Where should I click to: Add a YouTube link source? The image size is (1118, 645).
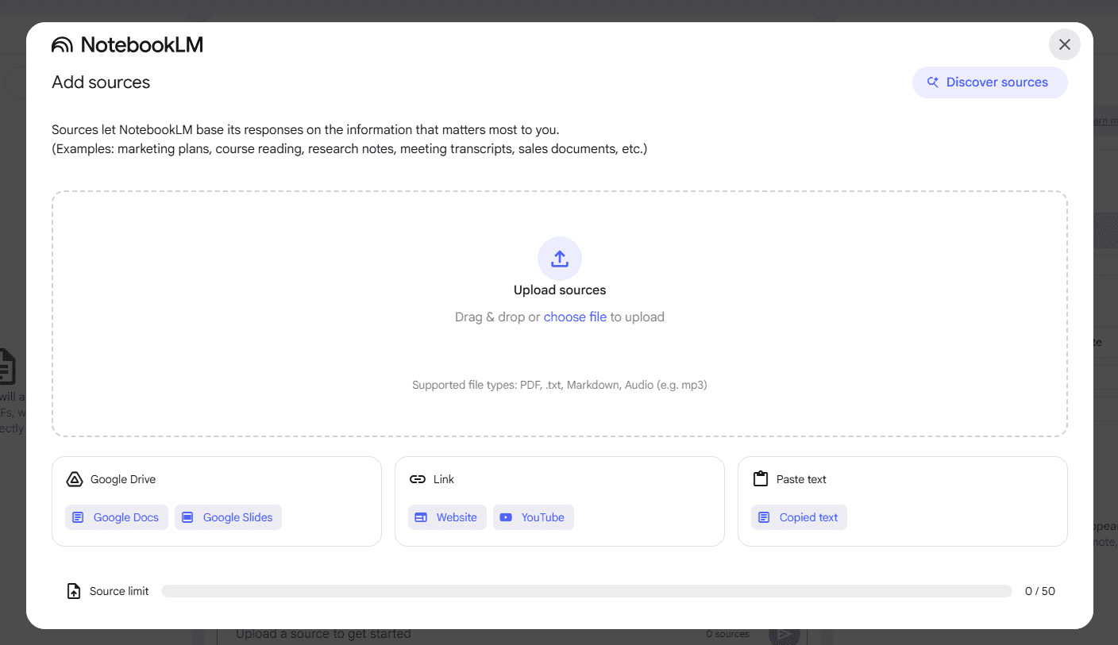coord(534,517)
